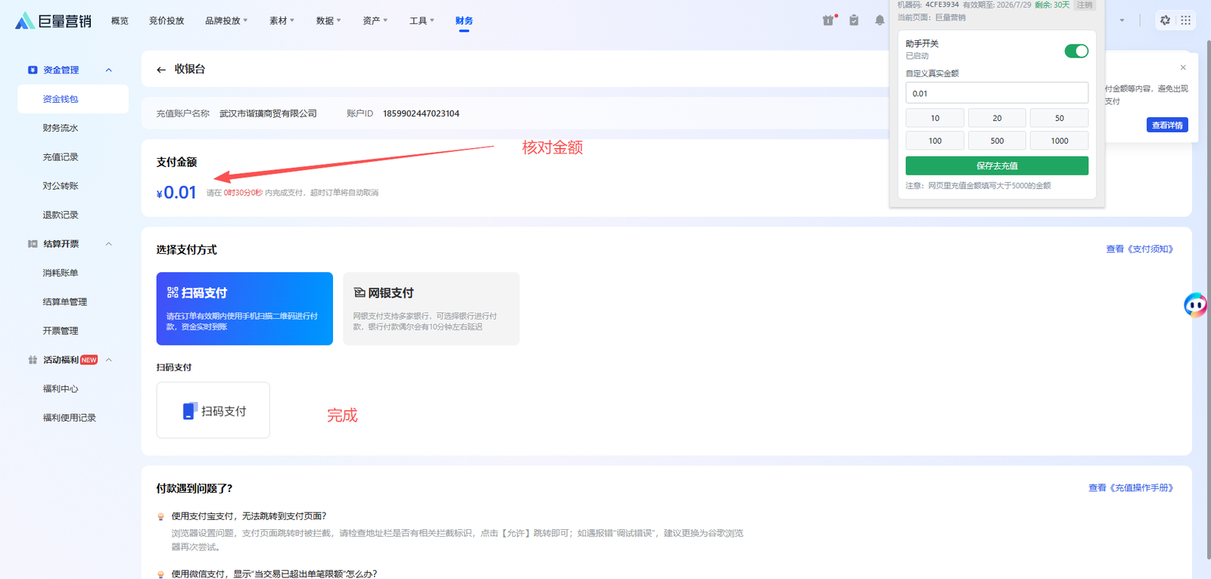Click the NEW badge beside 活动福利
Image resolution: width=1211 pixels, height=579 pixels.
[x=89, y=360]
